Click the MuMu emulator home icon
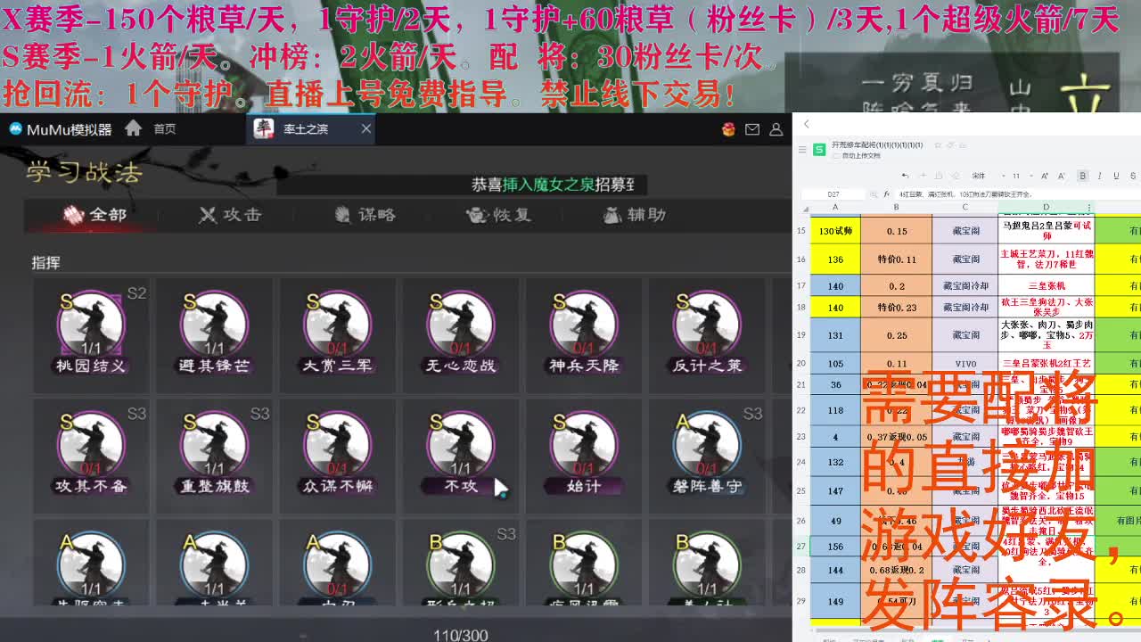 click(132, 128)
